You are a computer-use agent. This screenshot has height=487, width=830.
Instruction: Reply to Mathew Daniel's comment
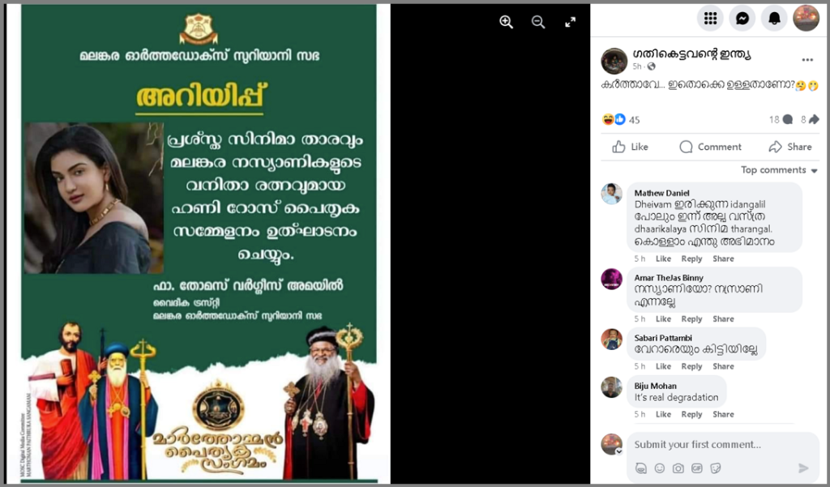coord(691,258)
